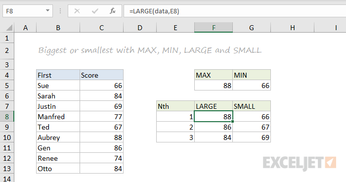The image size is (346, 182).
Task: Click the 'Score' header cell
Action: click(x=101, y=75)
